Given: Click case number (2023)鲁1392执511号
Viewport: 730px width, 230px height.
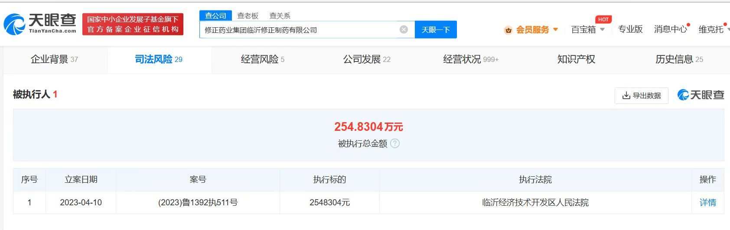Looking at the screenshot, I should point(198,202).
